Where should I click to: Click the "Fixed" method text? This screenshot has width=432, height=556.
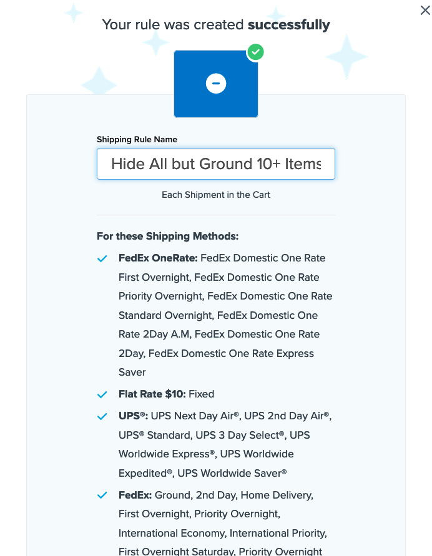(202, 394)
